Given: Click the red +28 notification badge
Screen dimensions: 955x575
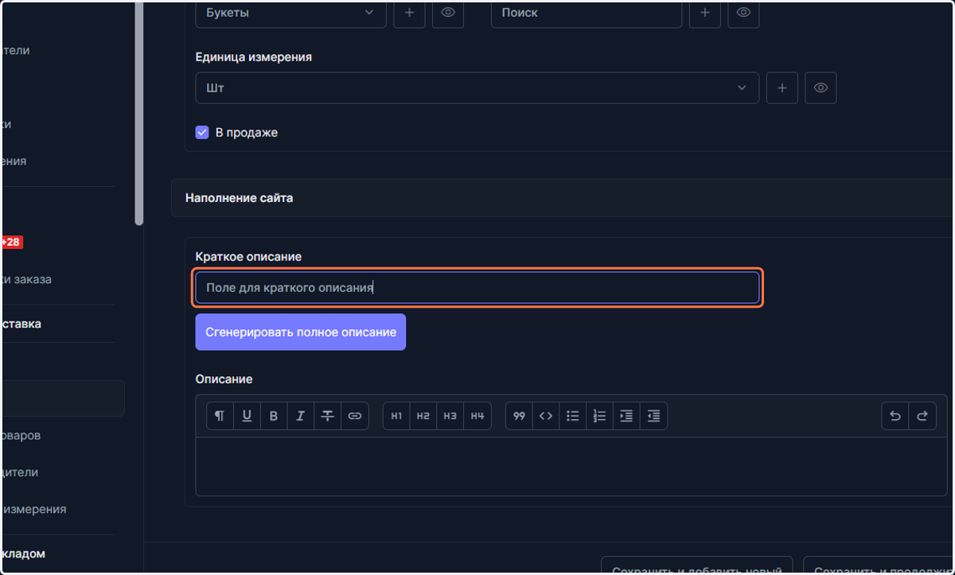Looking at the screenshot, I should point(12,242).
